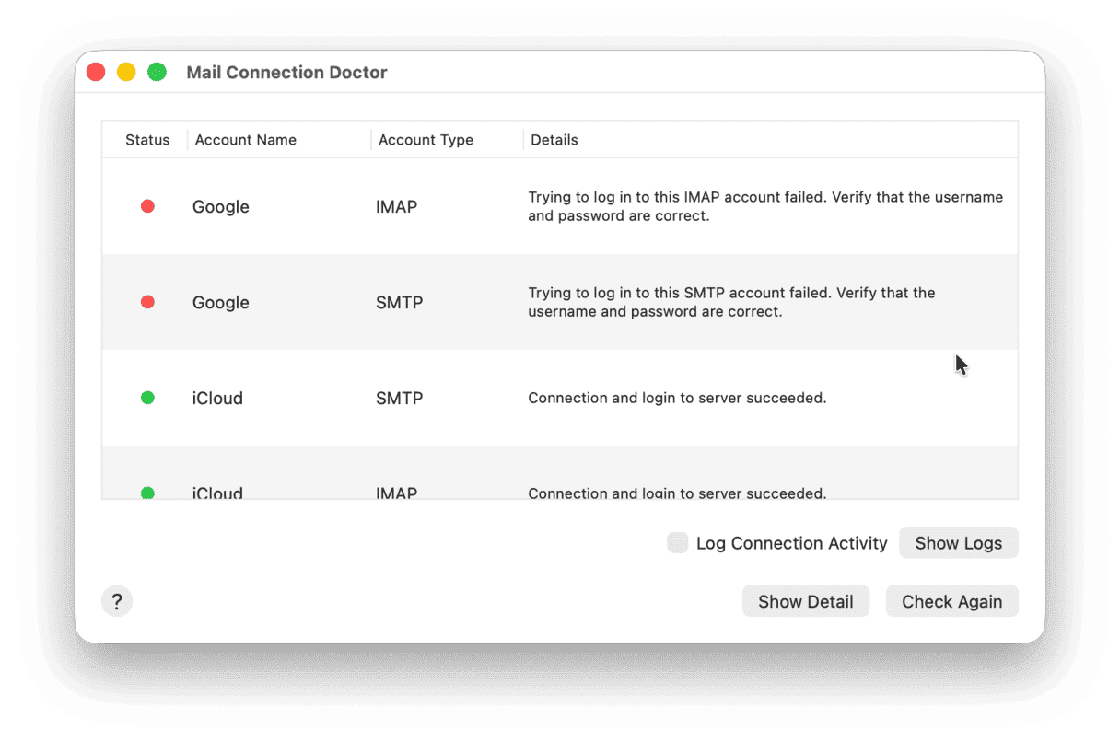The width and height of the screenshot is (1120, 742).
Task: Click the red status dot for Google SMTP
Action: pos(147,302)
